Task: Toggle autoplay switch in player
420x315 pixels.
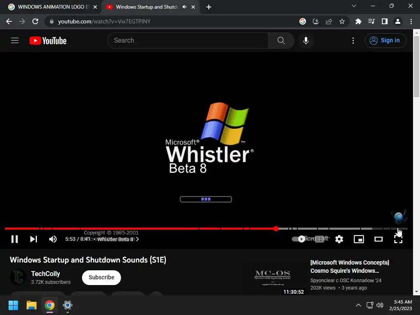Action: (x=298, y=239)
